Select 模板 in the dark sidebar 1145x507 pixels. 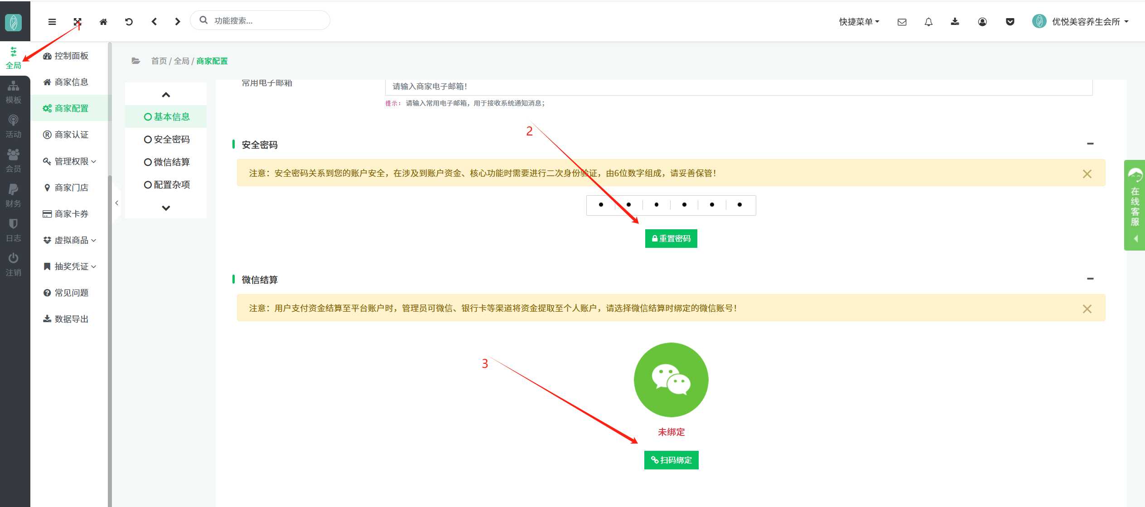(13, 92)
